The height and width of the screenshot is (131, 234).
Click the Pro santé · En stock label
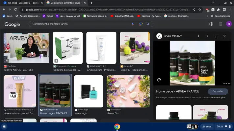point(66,66)
